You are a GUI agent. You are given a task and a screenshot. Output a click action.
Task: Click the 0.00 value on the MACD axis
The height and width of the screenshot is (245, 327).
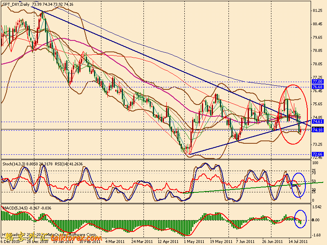pos(316,220)
